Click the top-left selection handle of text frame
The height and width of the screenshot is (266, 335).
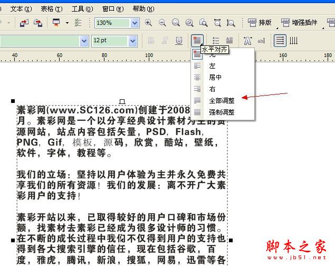tap(13, 101)
